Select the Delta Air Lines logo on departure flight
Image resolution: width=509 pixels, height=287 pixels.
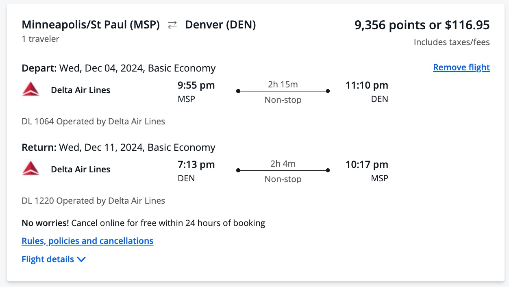[x=31, y=89]
